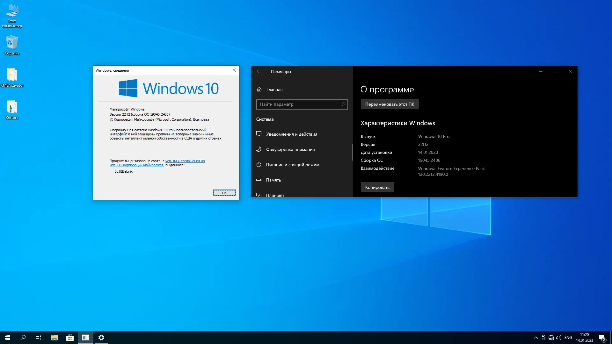
Task: Open the volume speaker tray icon
Action: pyautogui.click(x=558, y=338)
